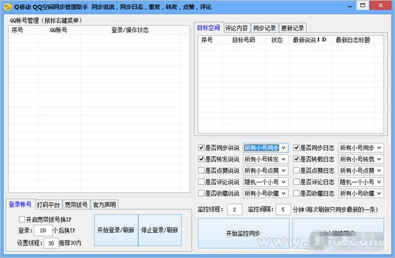
Task: Click the 设置线程 input showing 30
Action: point(51,243)
